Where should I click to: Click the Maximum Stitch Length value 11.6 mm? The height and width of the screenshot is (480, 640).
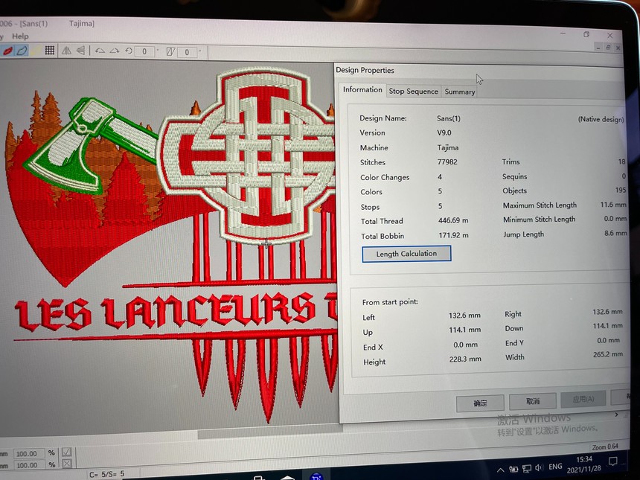pos(613,205)
